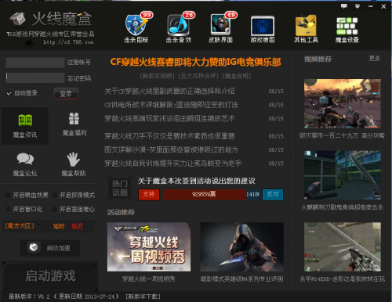This screenshot has height=302, width=392.
Task: Click the red vote progress bar
Action: coord(205,195)
